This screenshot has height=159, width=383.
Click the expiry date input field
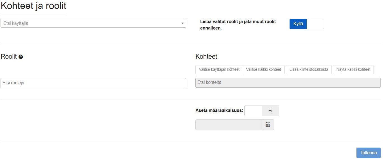click(229, 125)
